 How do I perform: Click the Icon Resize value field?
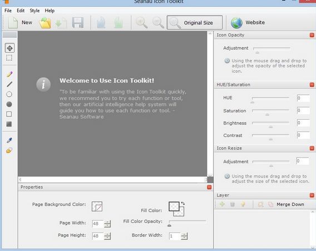point(303,161)
